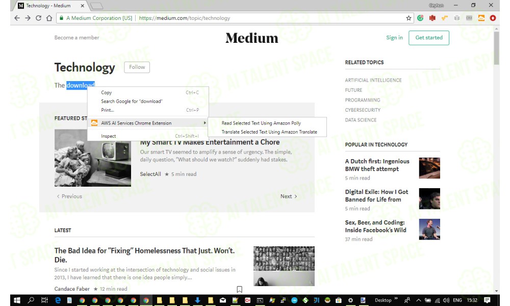Launch Microsoft Edge from the taskbar

(58, 300)
